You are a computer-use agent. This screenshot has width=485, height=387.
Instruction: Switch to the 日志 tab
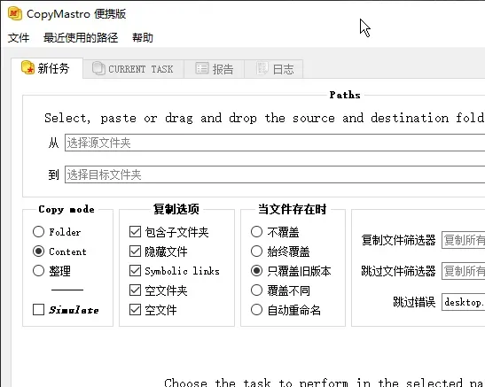pyautogui.click(x=273, y=69)
